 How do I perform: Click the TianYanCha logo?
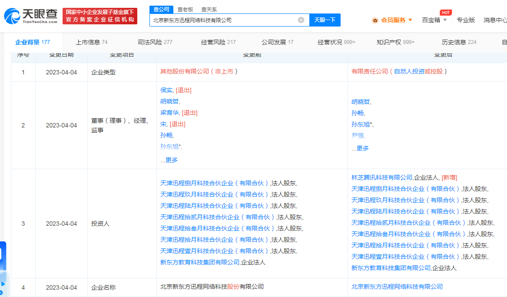[x=31, y=16]
